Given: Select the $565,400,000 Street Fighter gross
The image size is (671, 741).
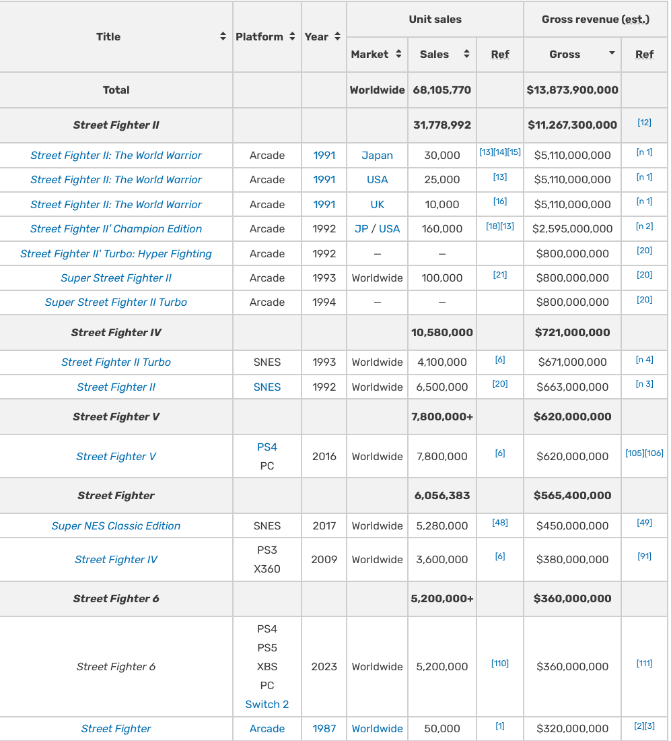Looking at the screenshot, I should coord(572,496).
